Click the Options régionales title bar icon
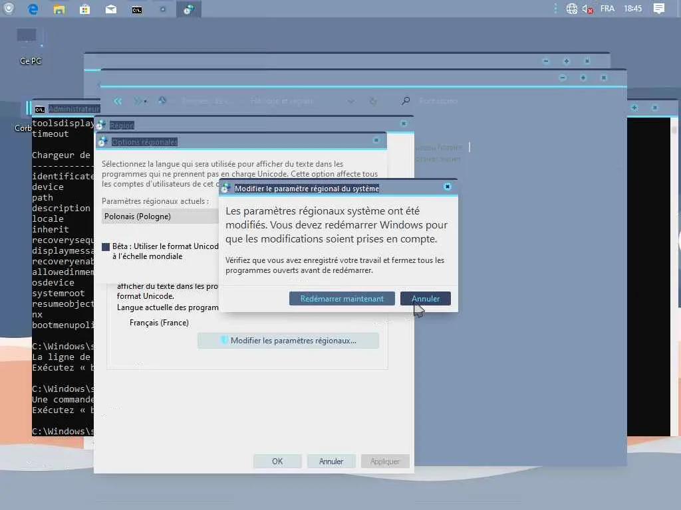681x510 pixels. (102, 141)
